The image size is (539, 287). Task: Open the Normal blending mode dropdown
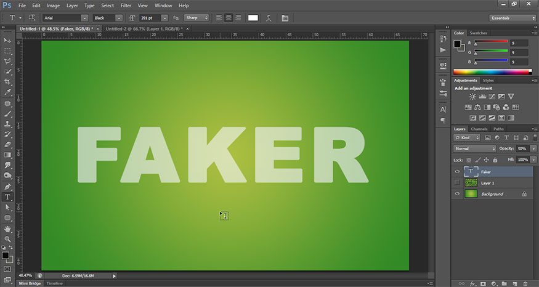pyautogui.click(x=474, y=149)
